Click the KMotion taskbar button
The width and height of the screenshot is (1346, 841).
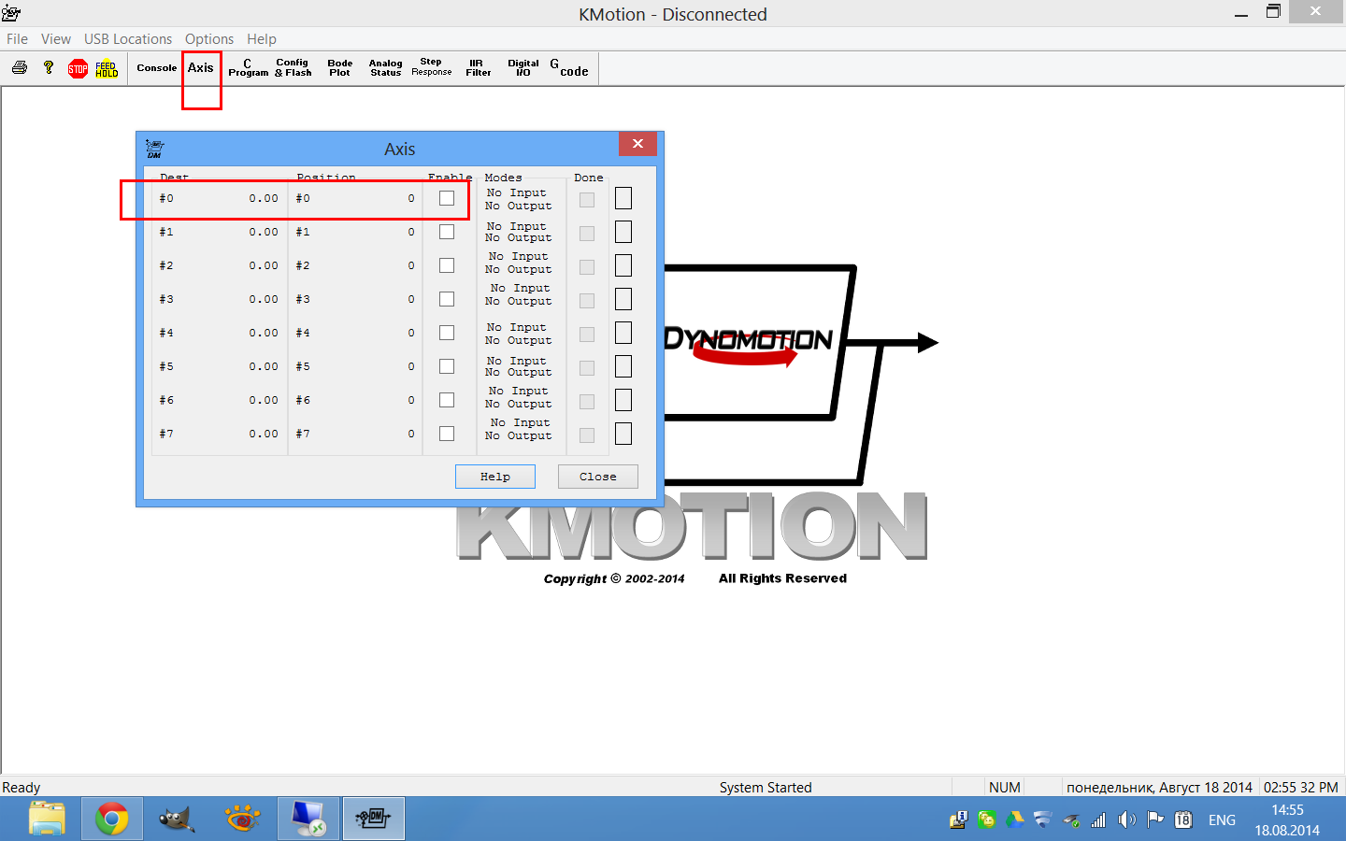374,820
